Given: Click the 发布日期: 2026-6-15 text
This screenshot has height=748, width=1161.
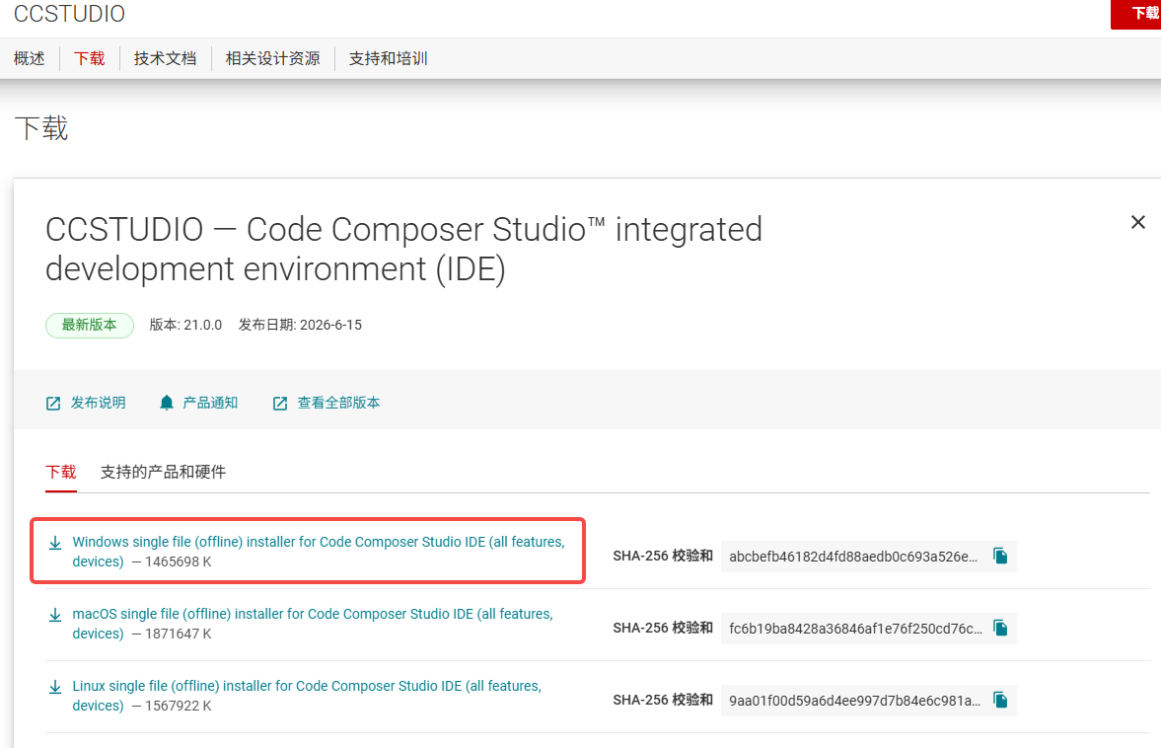Looking at the screenshot, I should click(300, 325).
